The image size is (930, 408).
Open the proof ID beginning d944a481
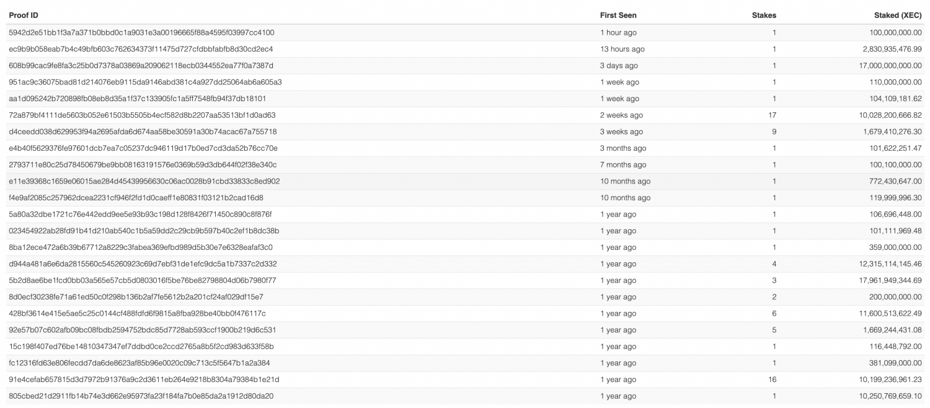click(143, 264)
